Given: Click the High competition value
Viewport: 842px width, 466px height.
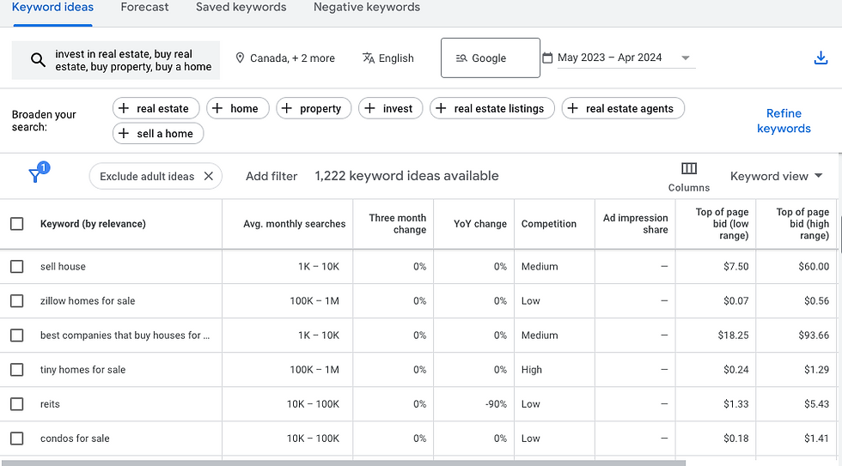Looking at the screenshot, I should tap(532, 370).
